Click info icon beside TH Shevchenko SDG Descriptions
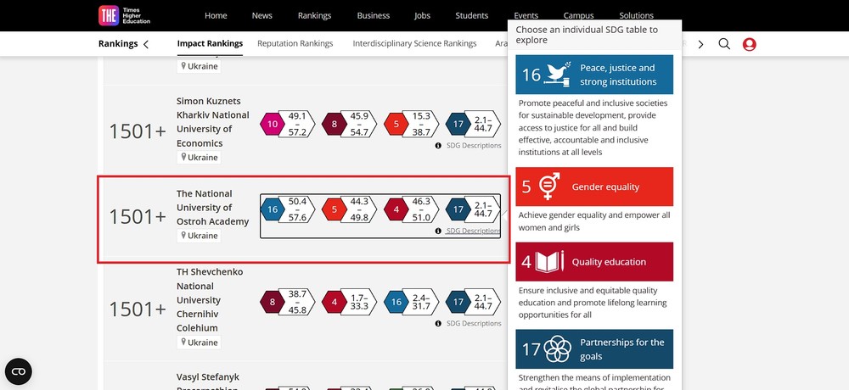The height and width of the screenshot is (390, 849). [x=439, y=324]
